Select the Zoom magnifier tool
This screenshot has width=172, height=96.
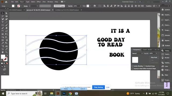coord(6,52)
